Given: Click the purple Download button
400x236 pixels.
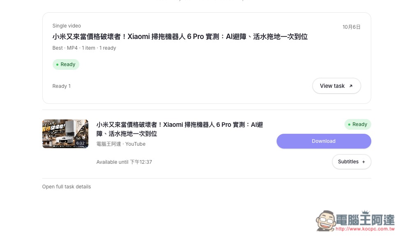Looking at the screenshot, I should pyautogui.click(x=324, y=141).
